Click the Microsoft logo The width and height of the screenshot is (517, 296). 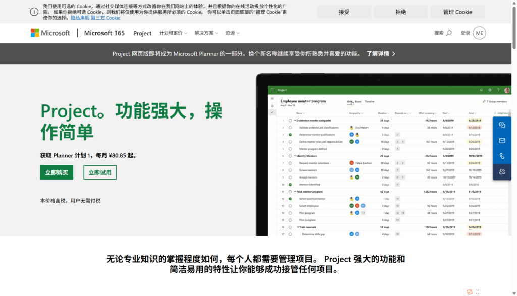(x=50, y=33)
